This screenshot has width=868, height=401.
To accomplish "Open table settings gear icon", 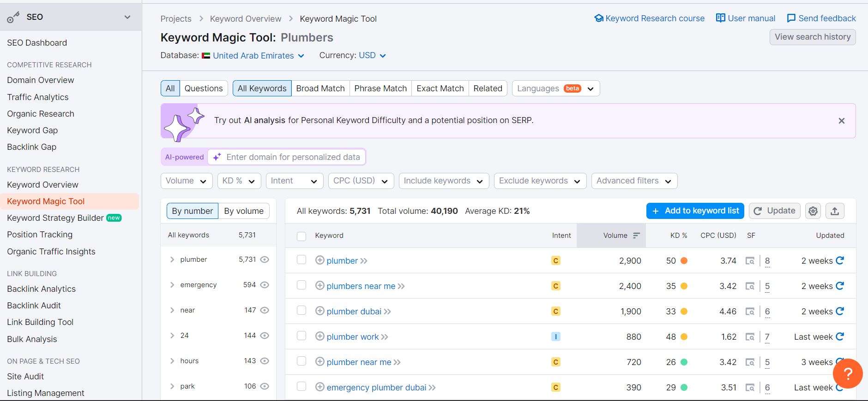I will 813,211.
